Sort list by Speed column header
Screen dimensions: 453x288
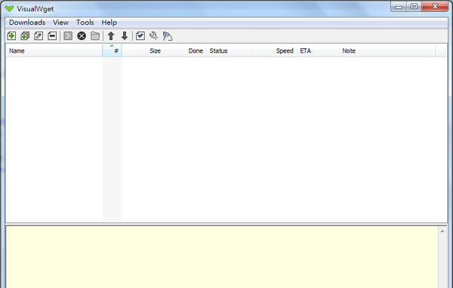point(275,51)
